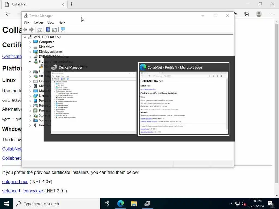The width and height of the screenshot is (279, 209).
Task: Click the Forward arrow in Device Manager toolbar
Action: (x=31, y=29)
